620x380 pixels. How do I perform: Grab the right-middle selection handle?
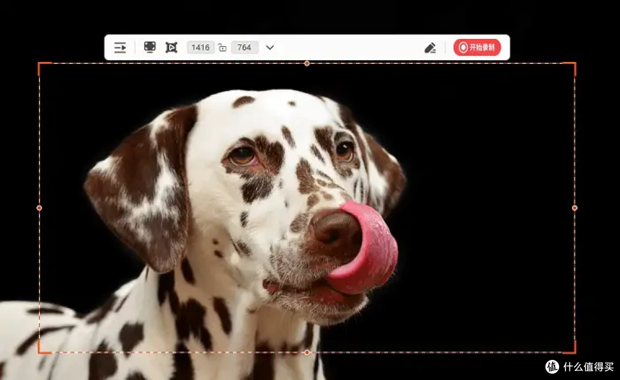(x=575, y=208)
